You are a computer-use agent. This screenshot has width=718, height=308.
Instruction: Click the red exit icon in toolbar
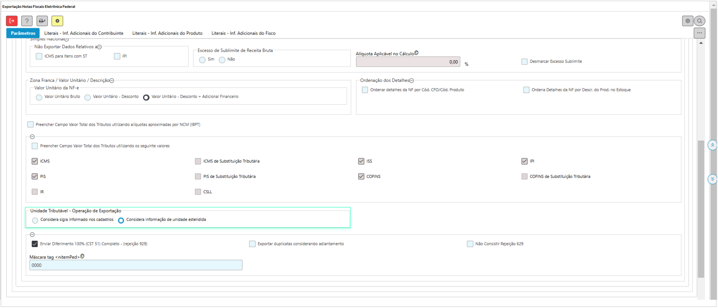tap(12, 21)
